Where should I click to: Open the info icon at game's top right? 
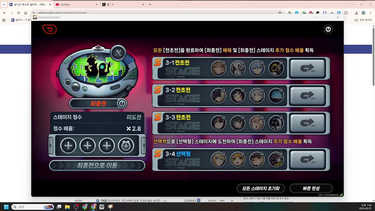coord(328,29)
